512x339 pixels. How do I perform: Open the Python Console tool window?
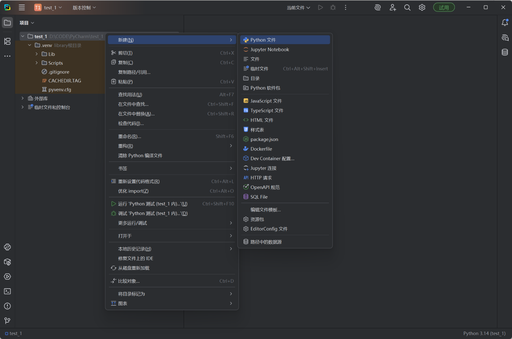point(7,247)
